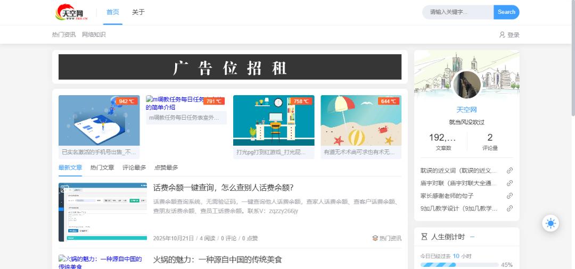575x269 pixels.
Task: Toggle light/dark mode with sun button
Action: (551, 223)
